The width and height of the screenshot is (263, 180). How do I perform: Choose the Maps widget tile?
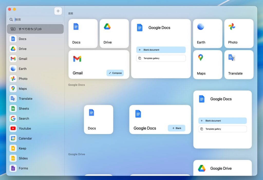(x=208, y=65)
